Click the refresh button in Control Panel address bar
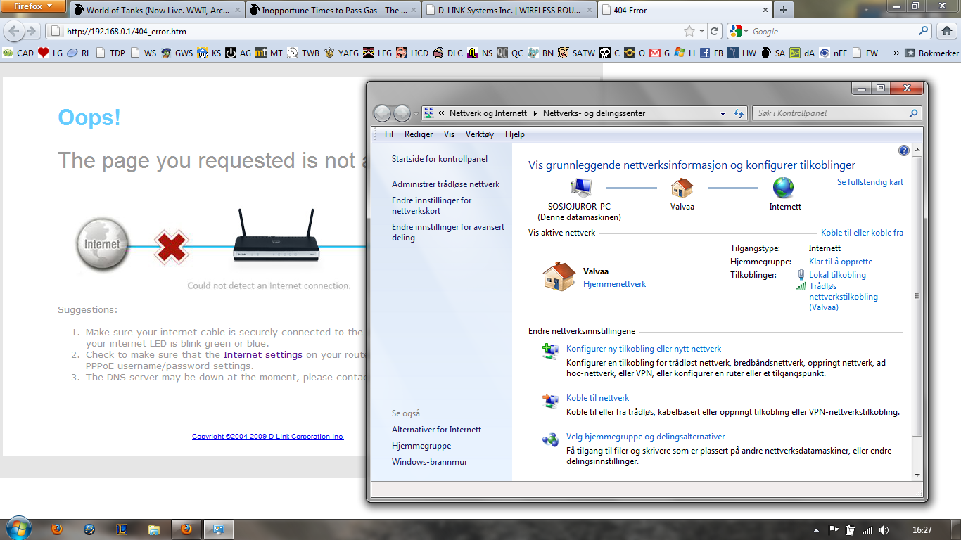Viewport: 961px width, 540px height. point(739,113)
